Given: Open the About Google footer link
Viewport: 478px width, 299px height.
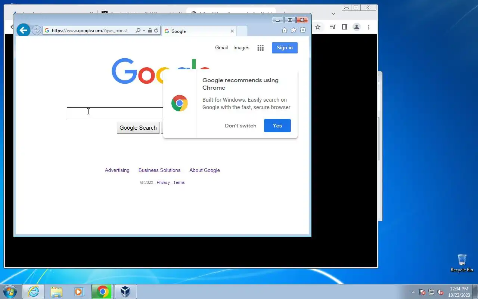Looking at the screenshot, I should [x=205, y=170].
